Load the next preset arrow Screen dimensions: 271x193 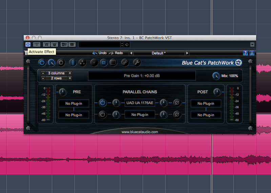pos(187,53)
